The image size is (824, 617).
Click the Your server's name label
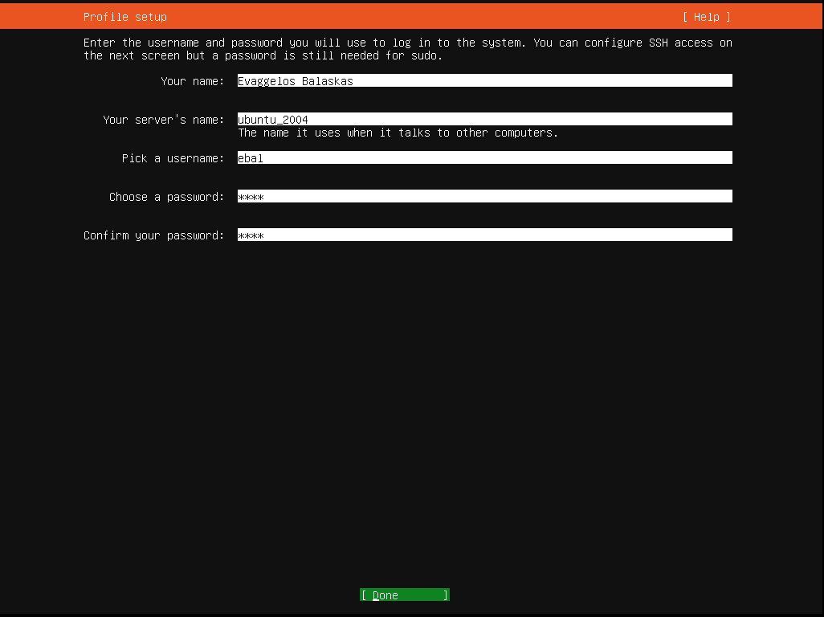click(164, 119)
